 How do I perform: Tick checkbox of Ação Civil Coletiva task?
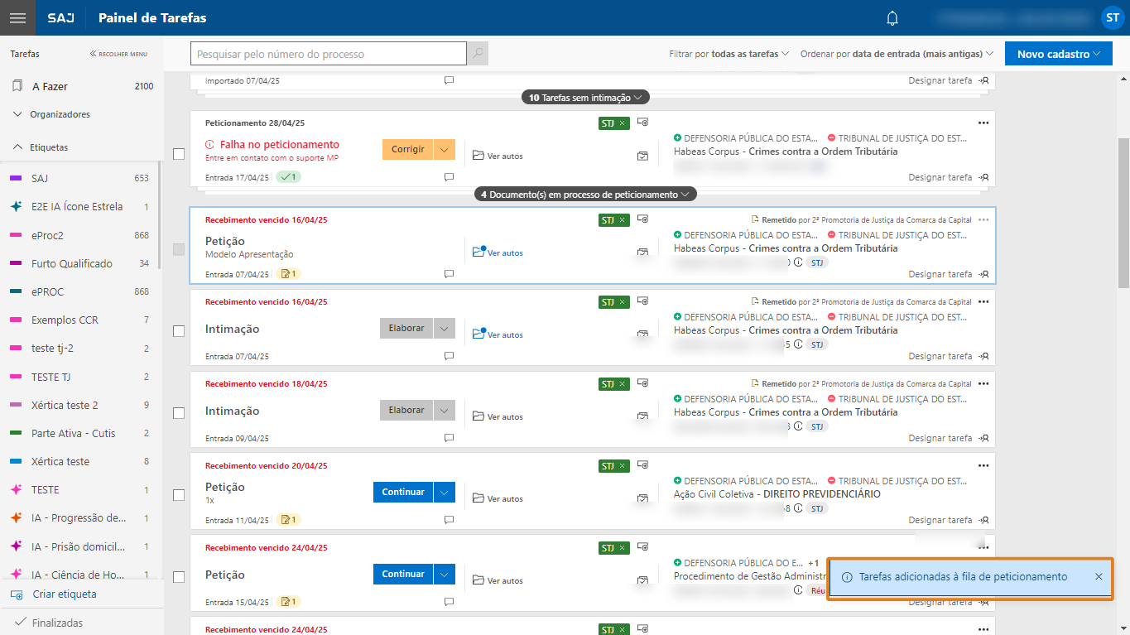pos(179,495)
